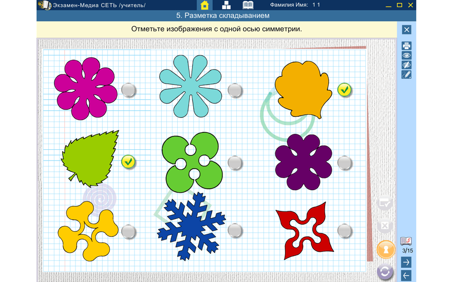Mark the blue snowflake checkbox
Image resolution: width=452 pixels, height=282 pixels.
point(235,231)
